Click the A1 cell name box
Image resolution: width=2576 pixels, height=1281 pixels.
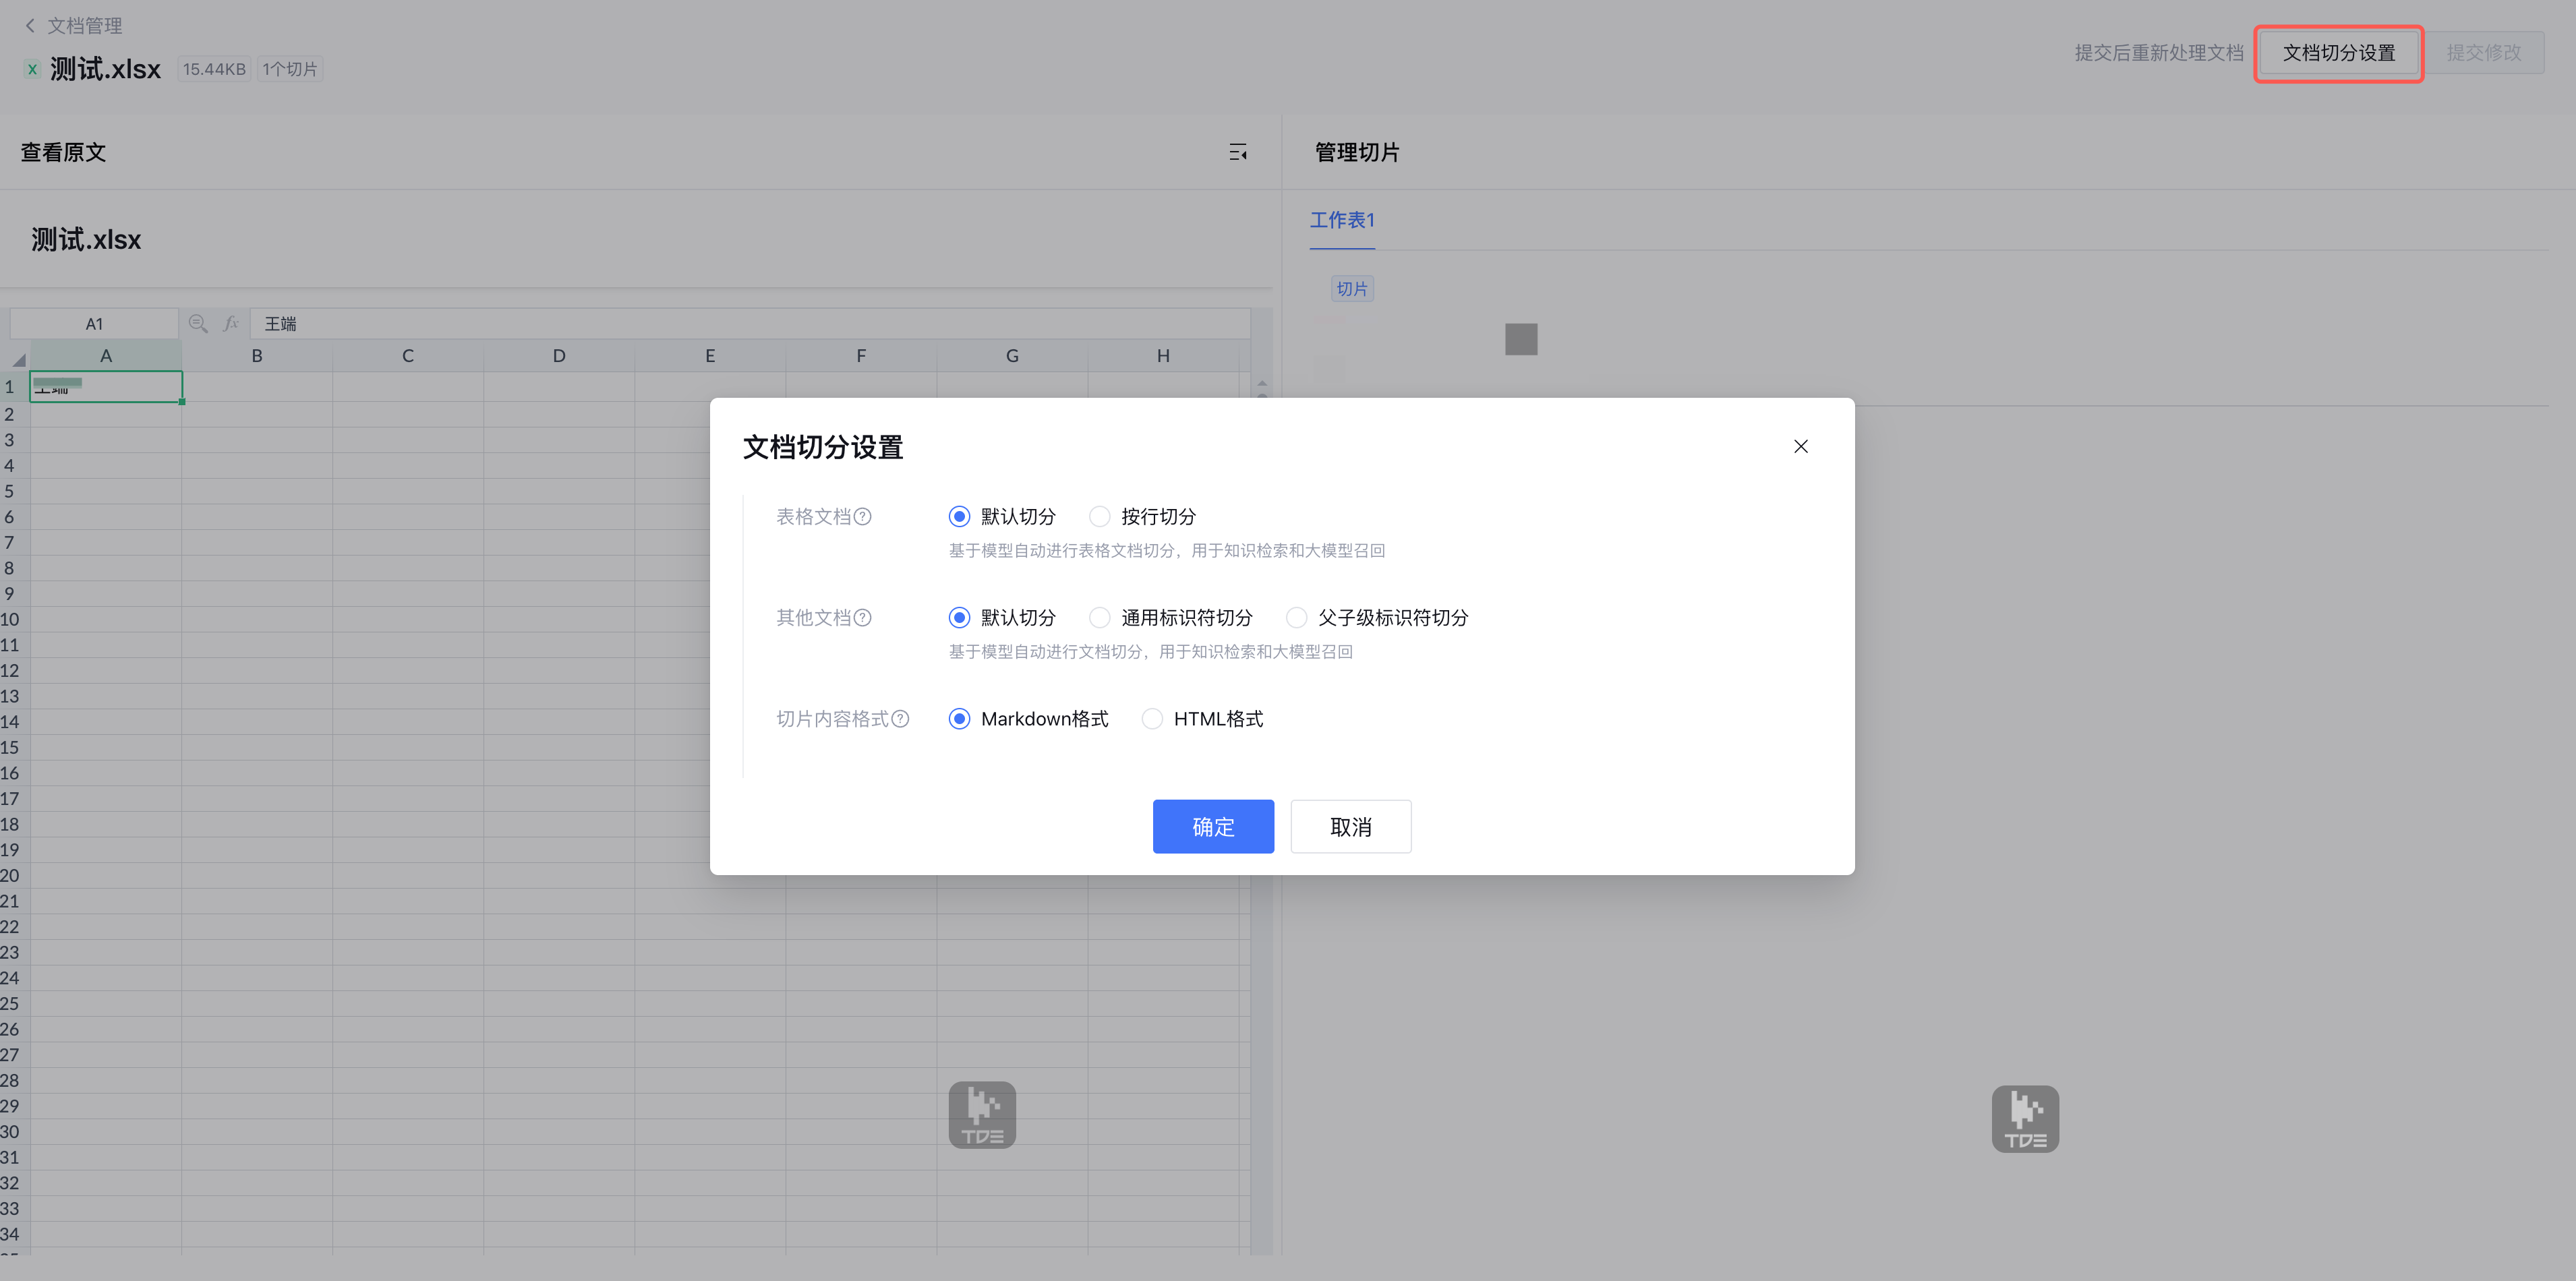94,323
